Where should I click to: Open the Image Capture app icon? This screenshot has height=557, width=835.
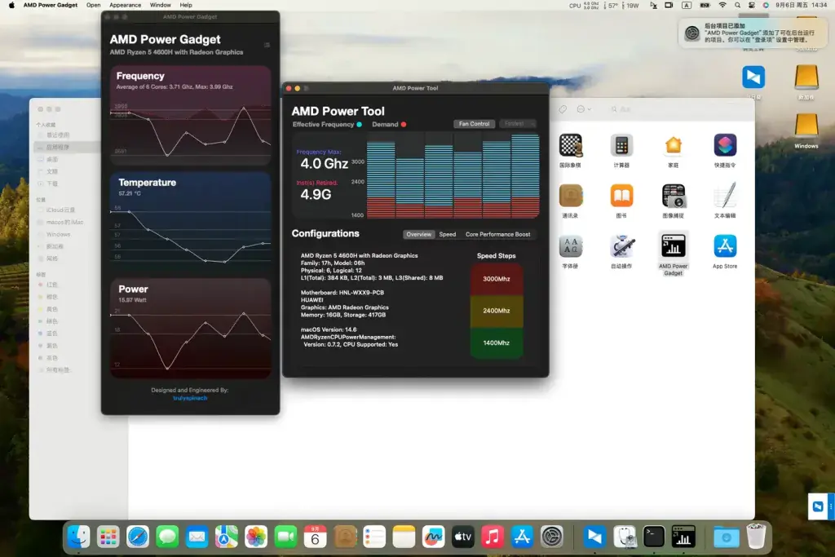tap(673, 196)
